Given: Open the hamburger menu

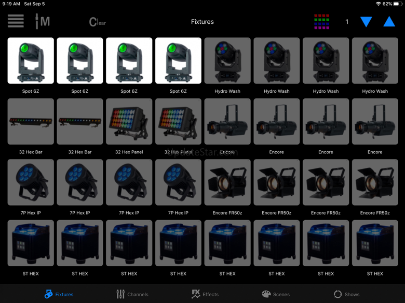Looking at the screenshot, I should coord(16,21).
